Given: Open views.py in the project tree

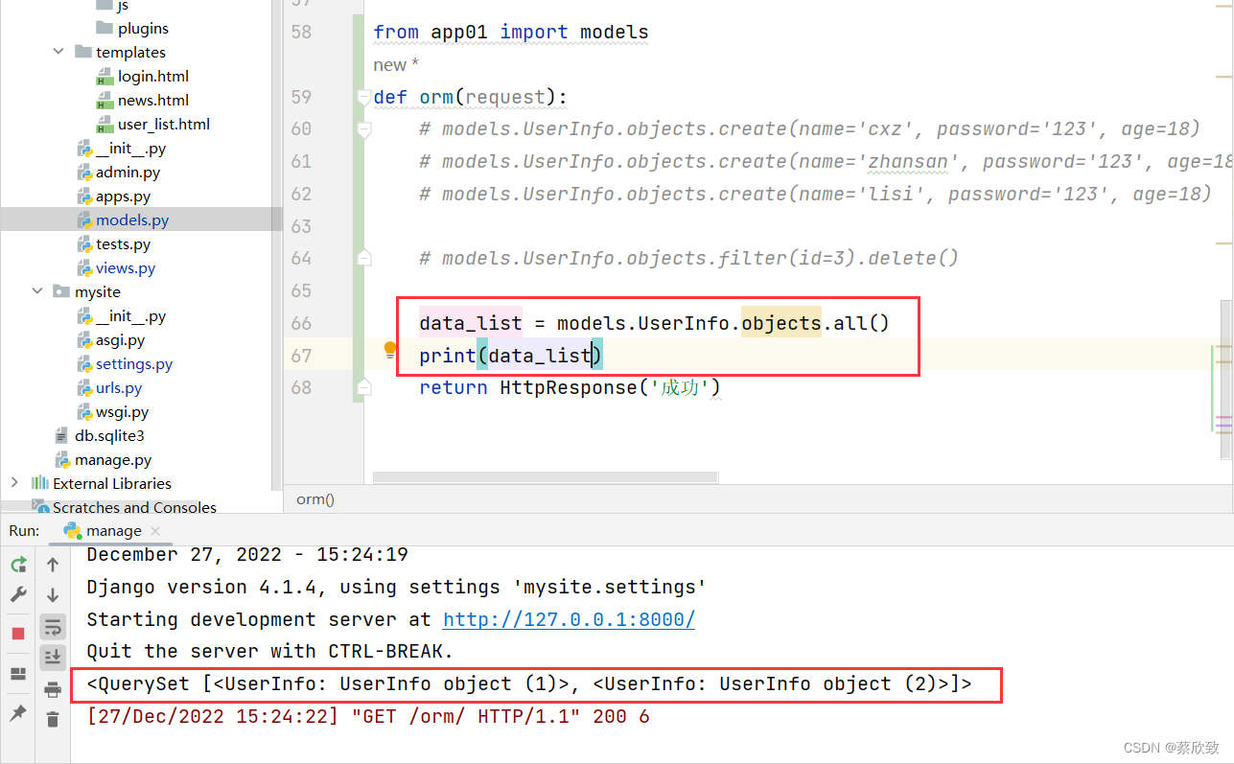Looking at the screenshot, I should (x=126, y=267).
